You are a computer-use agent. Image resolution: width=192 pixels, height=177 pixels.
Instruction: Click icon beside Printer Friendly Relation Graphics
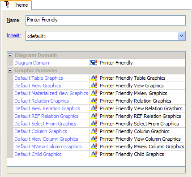94,101
